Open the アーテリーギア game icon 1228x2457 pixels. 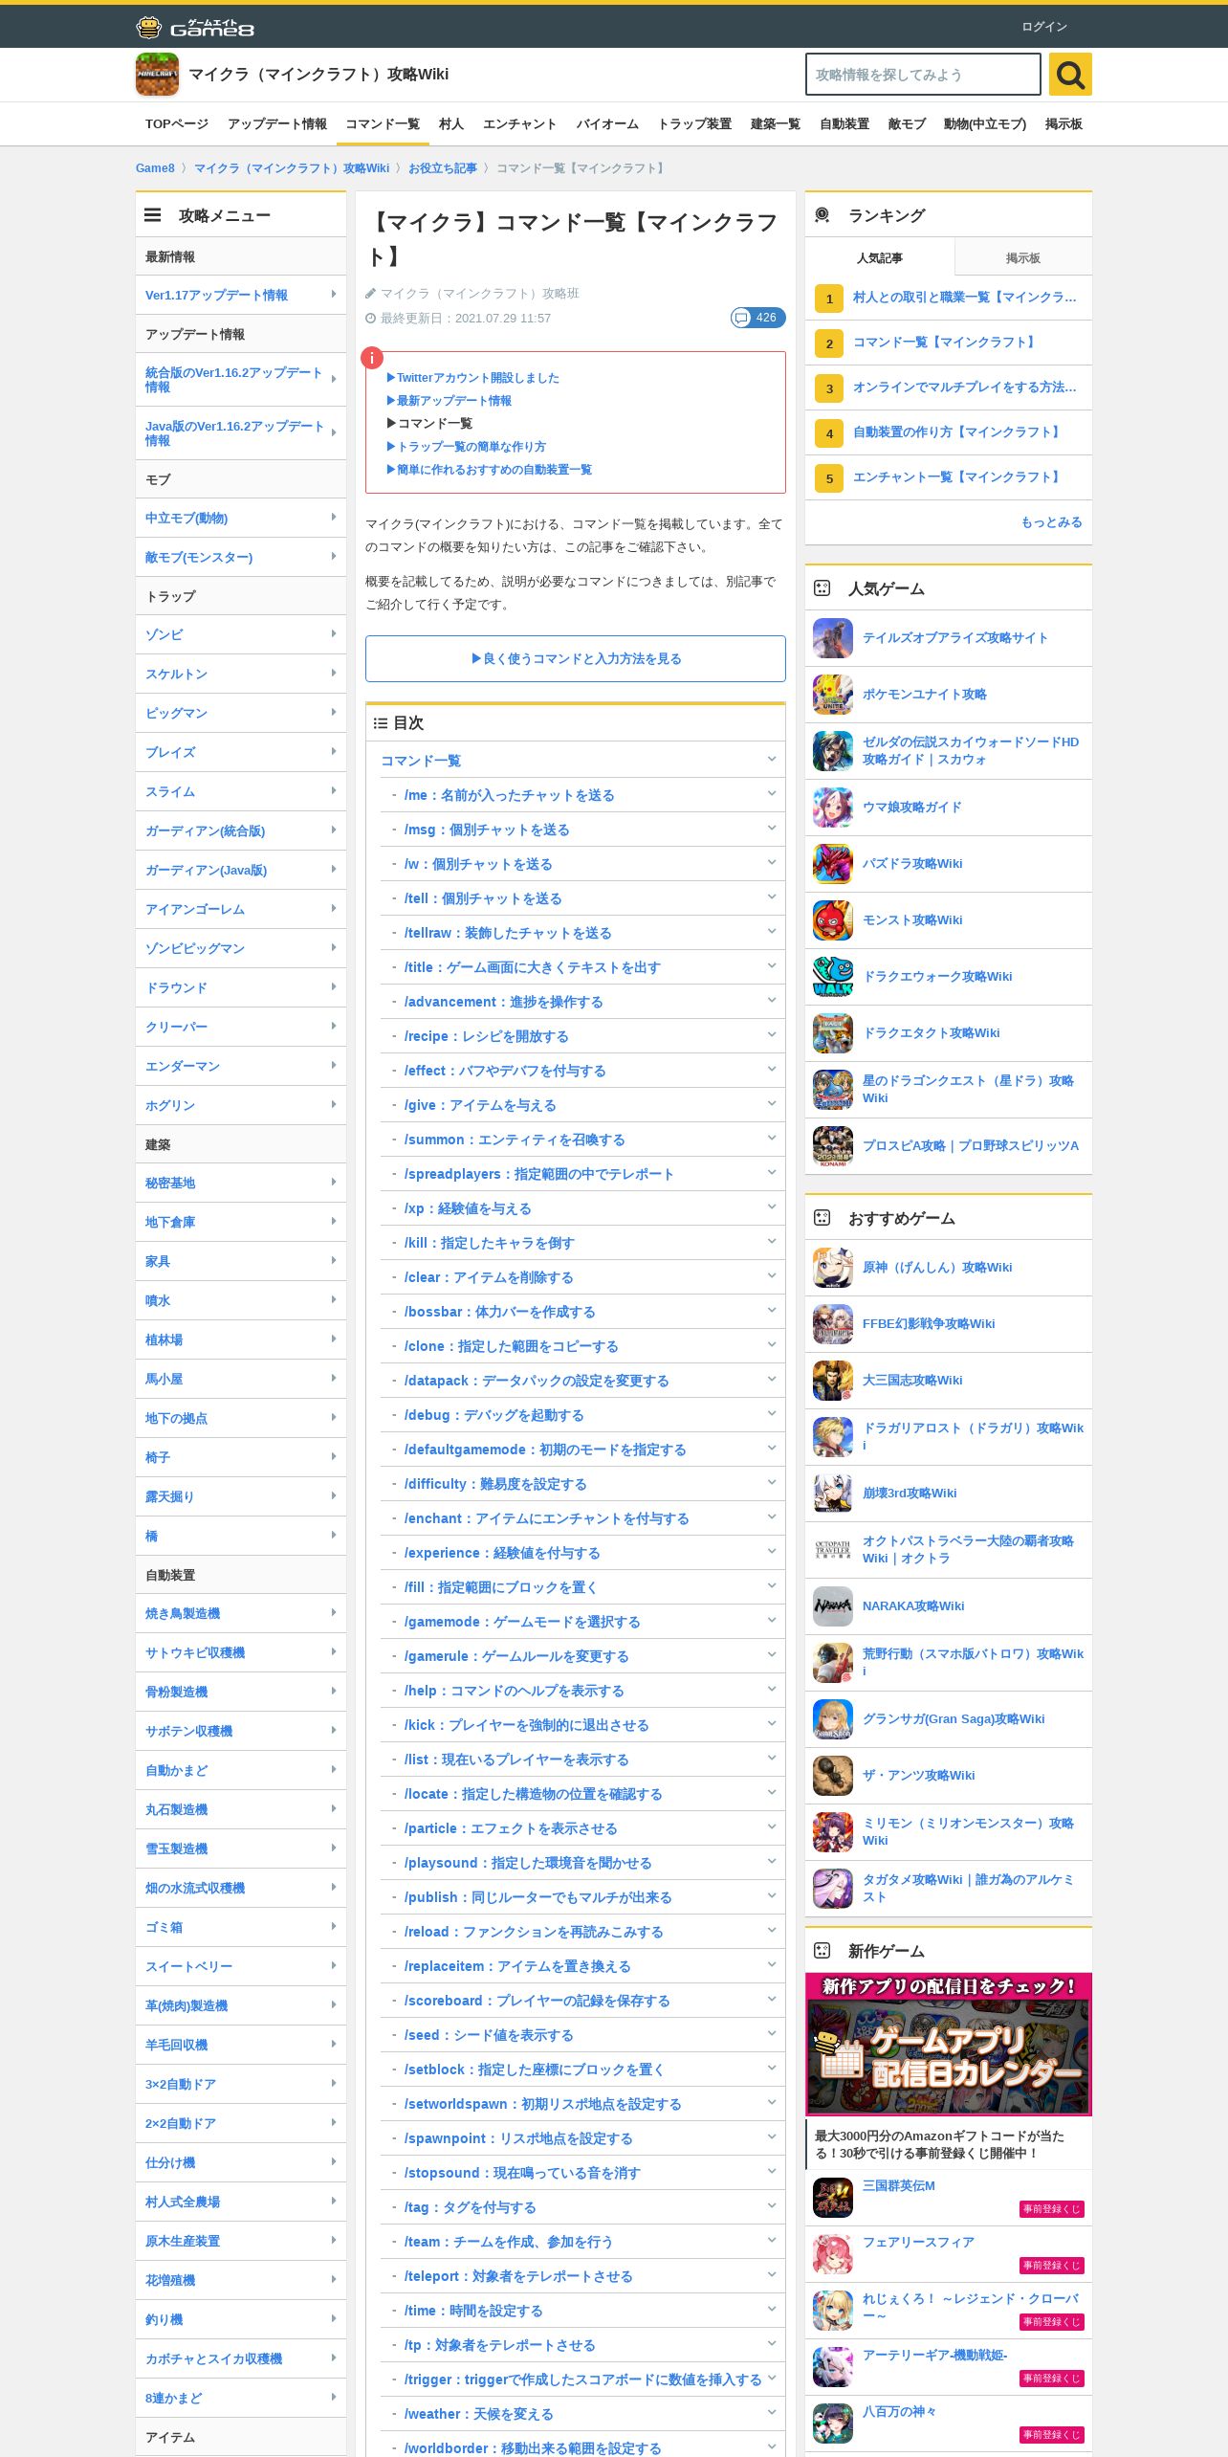(x=833, y=2367)
